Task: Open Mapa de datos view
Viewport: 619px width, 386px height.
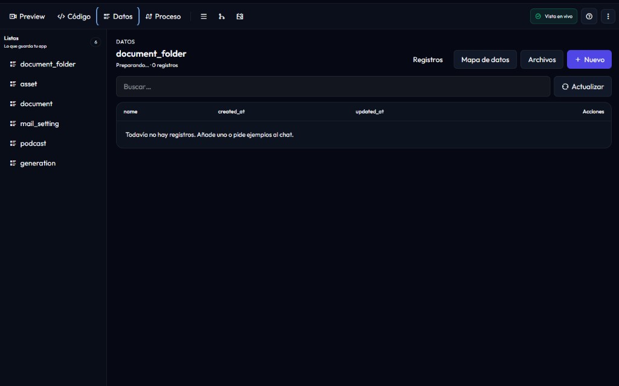Action: 485,60
